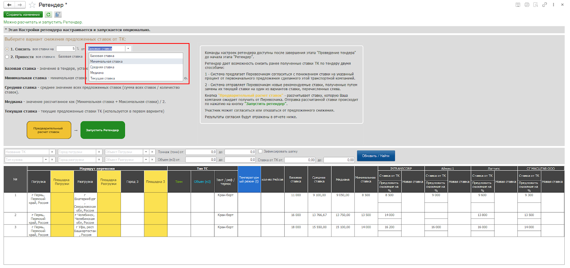Click the save diskette icon at top right

pos(518,5)
